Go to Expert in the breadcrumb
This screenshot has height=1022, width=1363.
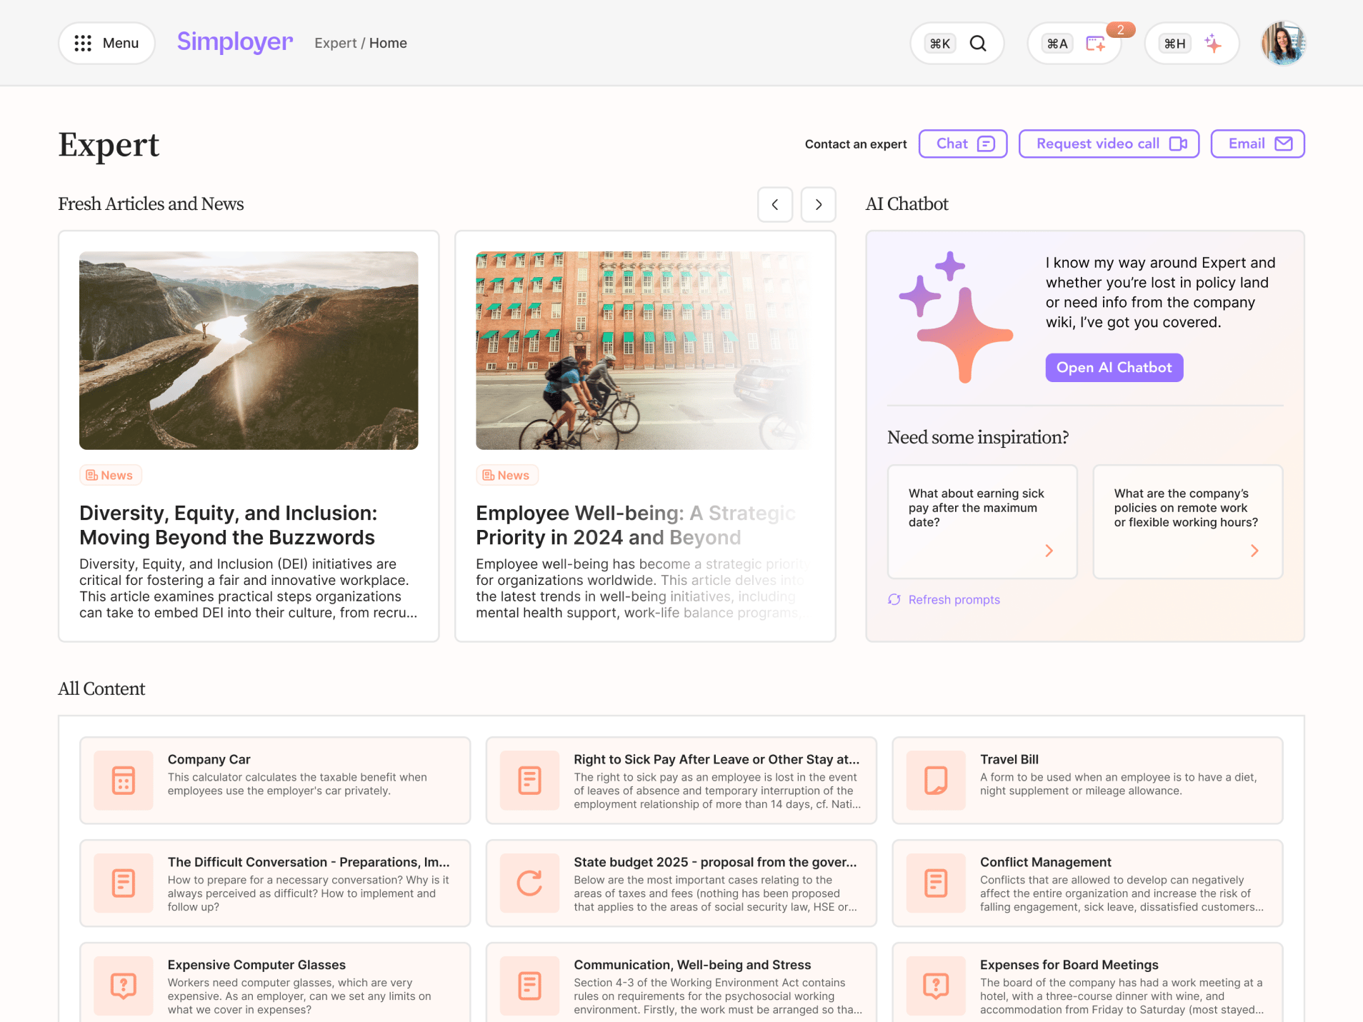pyautogui.click(x=335, y=44)
